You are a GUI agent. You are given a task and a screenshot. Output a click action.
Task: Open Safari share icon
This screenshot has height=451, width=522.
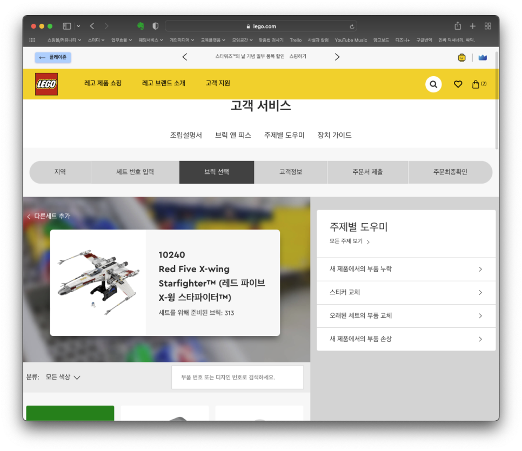(458, 25)
